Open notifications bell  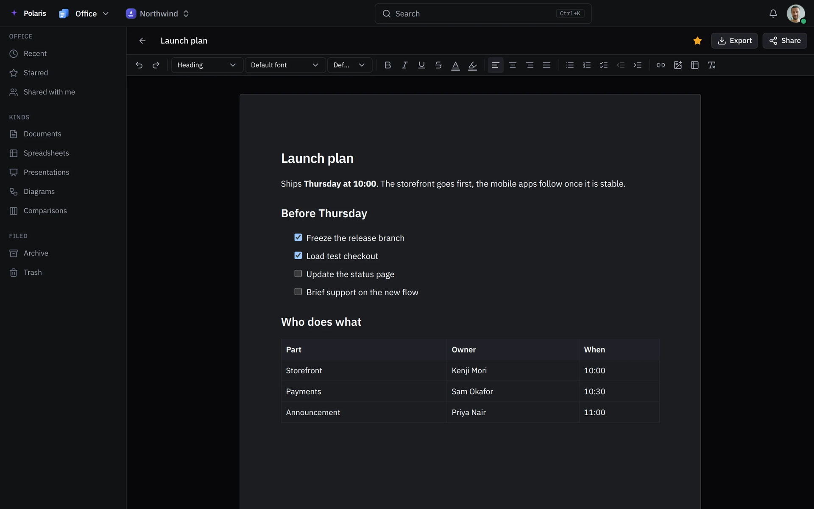pyautogui.click(x=773, y=14)
